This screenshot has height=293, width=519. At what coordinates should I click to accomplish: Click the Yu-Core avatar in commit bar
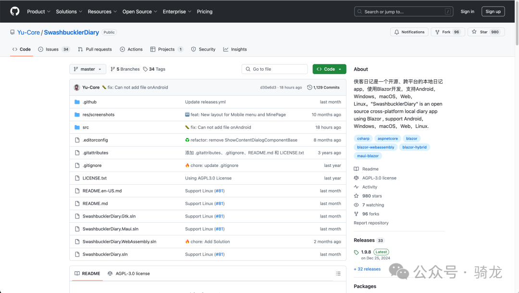77,87
